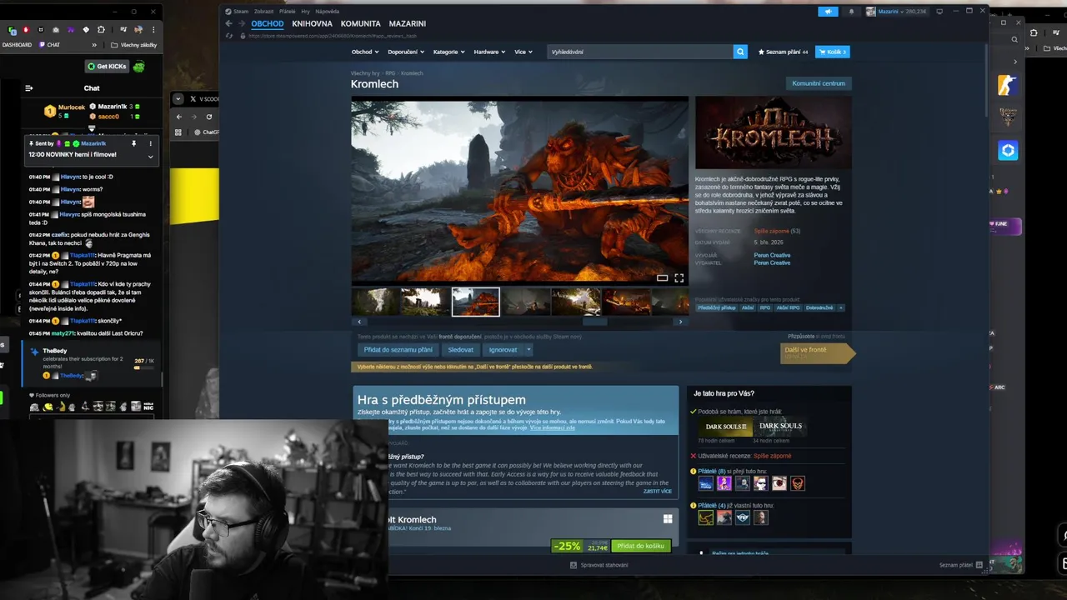
Task: Collapse the chat panel arrow icon
Action: pyautogui.click(x=29, y=87)
